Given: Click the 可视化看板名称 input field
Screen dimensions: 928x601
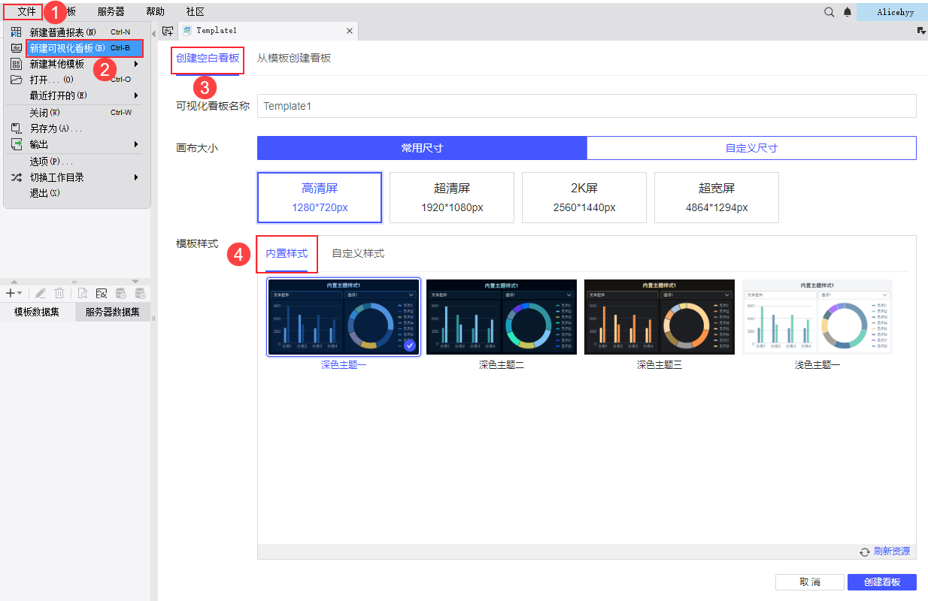Looking at the screenshot, I should [x=587, y=106].
